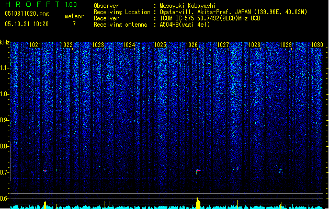329x209 pixels.
Task: Select the Ogata-vill. Akita-Pref. JAPAN location text
Action: pyautogui.click(x=233, y=12)
